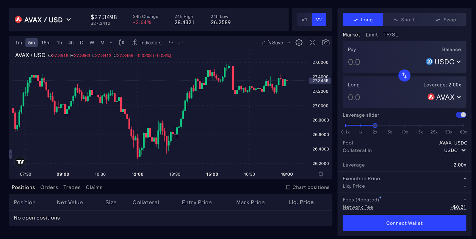Screen dimensions: 476x239
Task: Set the chart to 5m timeframe
Action: 32,43
